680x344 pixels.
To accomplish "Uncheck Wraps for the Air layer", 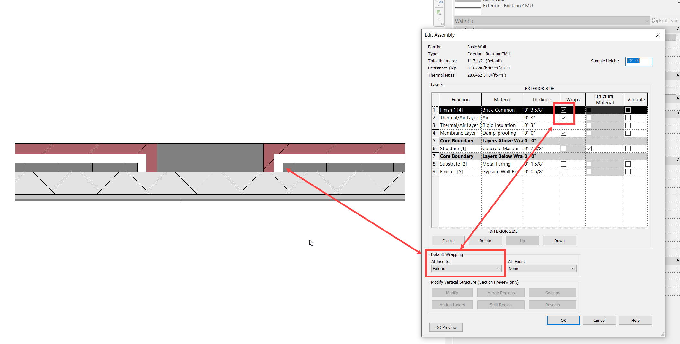I will coord(564,118).
